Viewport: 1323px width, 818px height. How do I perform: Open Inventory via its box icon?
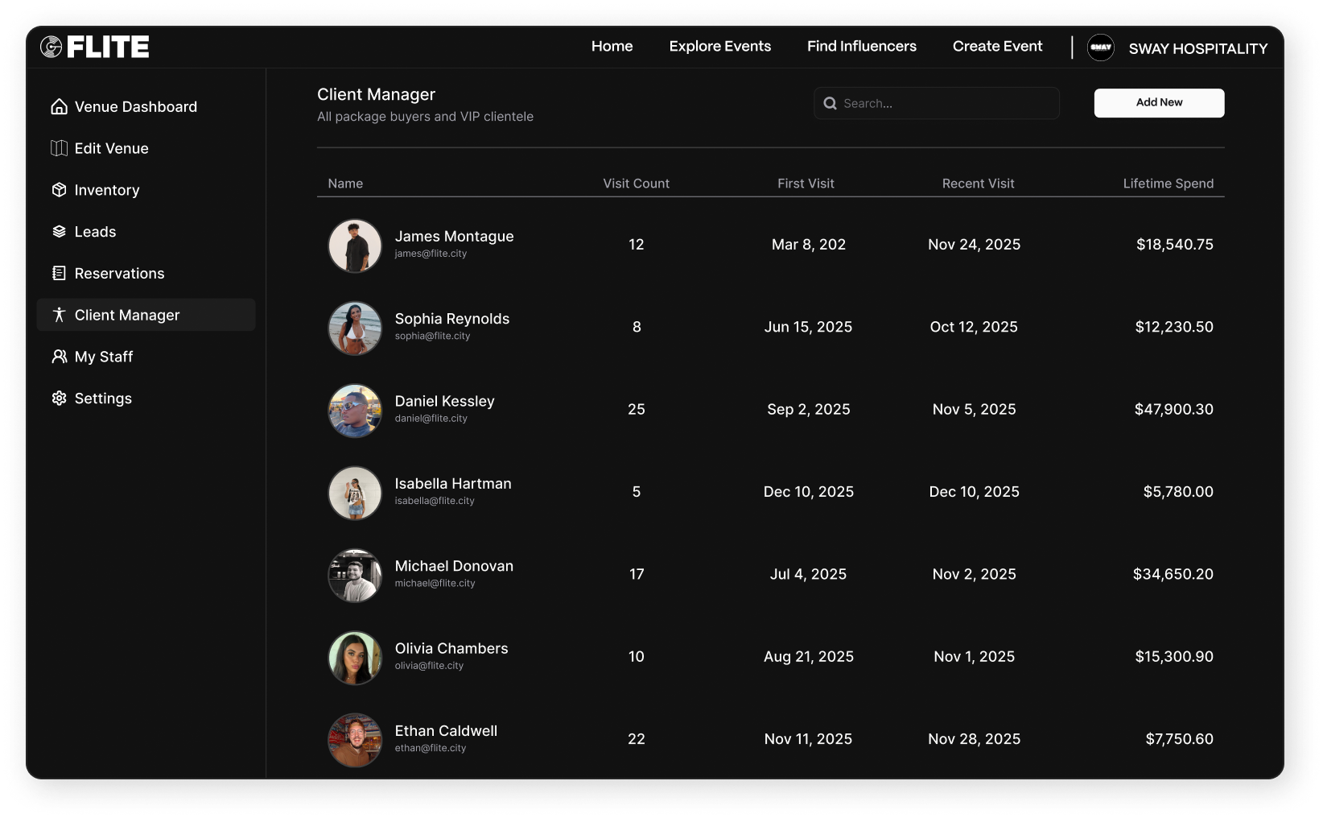[x=59, y=190]
